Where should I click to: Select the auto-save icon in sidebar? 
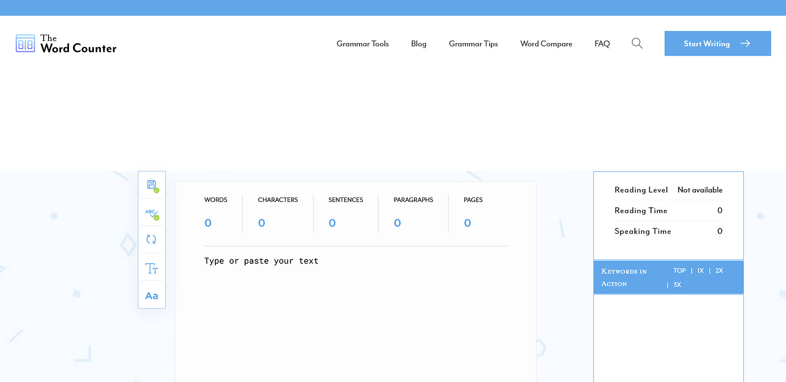coord(152,185)
